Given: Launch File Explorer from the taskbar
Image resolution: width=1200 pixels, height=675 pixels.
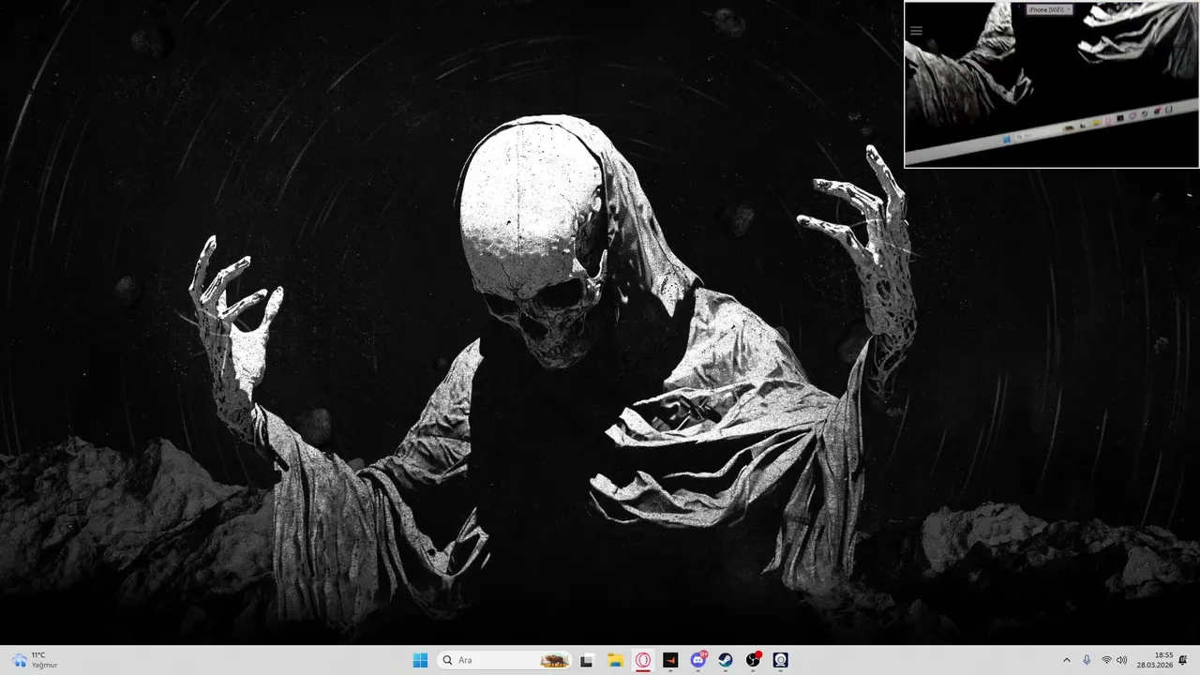Looking at the screenshot, I should [615, 660].
